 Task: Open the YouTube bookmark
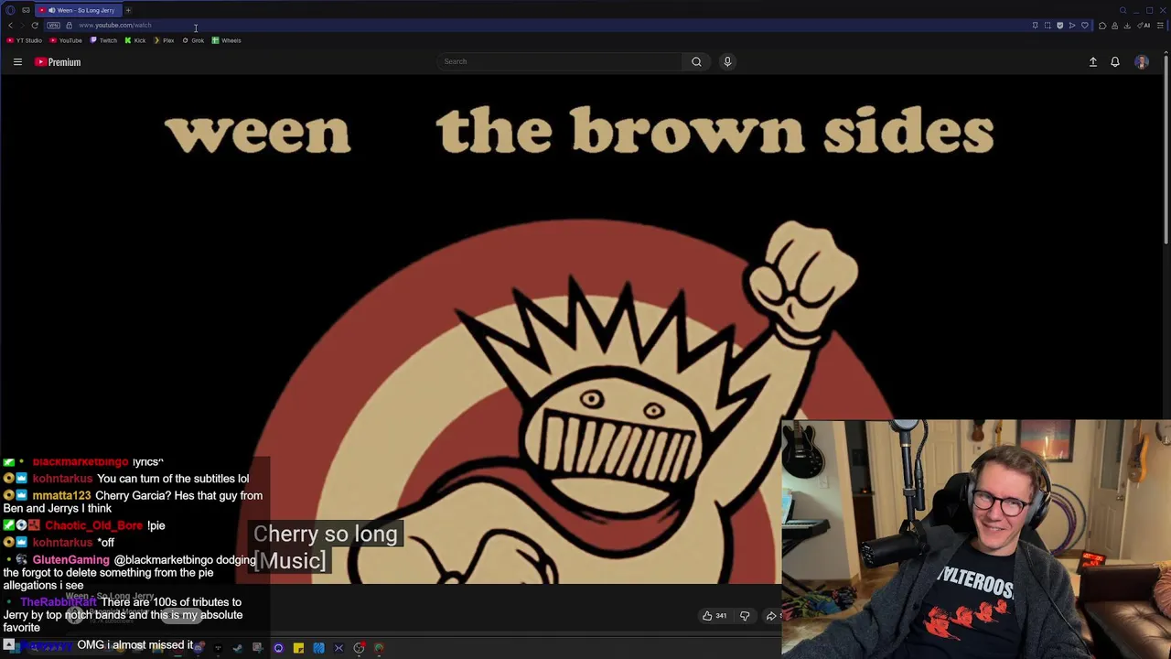pyautogui.click(x=66, y=40)
